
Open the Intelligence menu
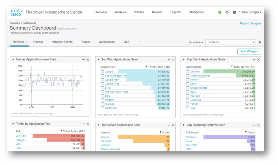(x=196, y=12)
